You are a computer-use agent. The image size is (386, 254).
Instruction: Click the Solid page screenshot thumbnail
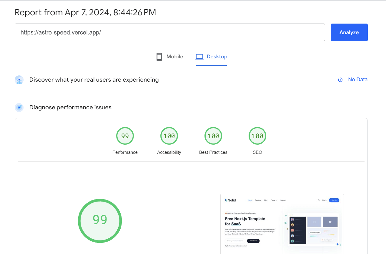[x=282, y=224]
